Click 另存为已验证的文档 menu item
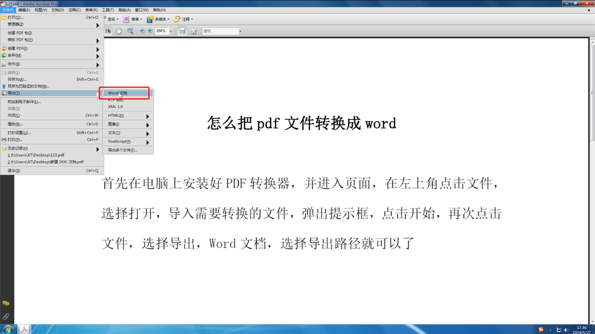 coord(52,86)
